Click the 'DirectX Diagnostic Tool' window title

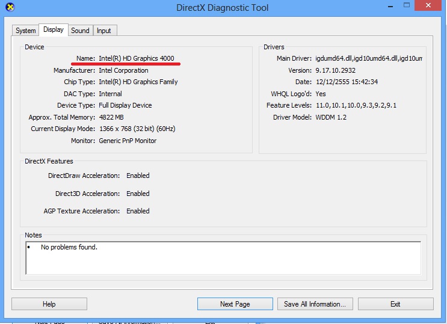tap(223, 7)
